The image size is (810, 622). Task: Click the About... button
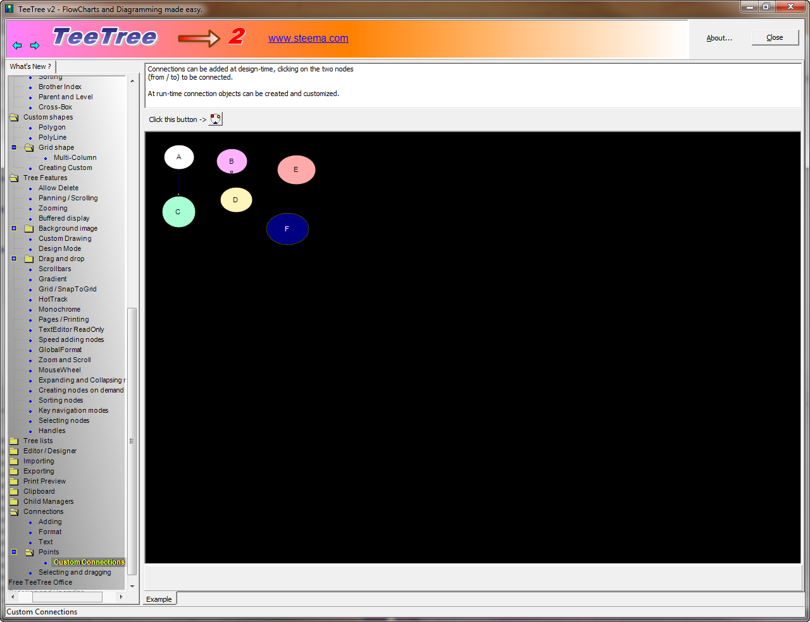point(719,38)
